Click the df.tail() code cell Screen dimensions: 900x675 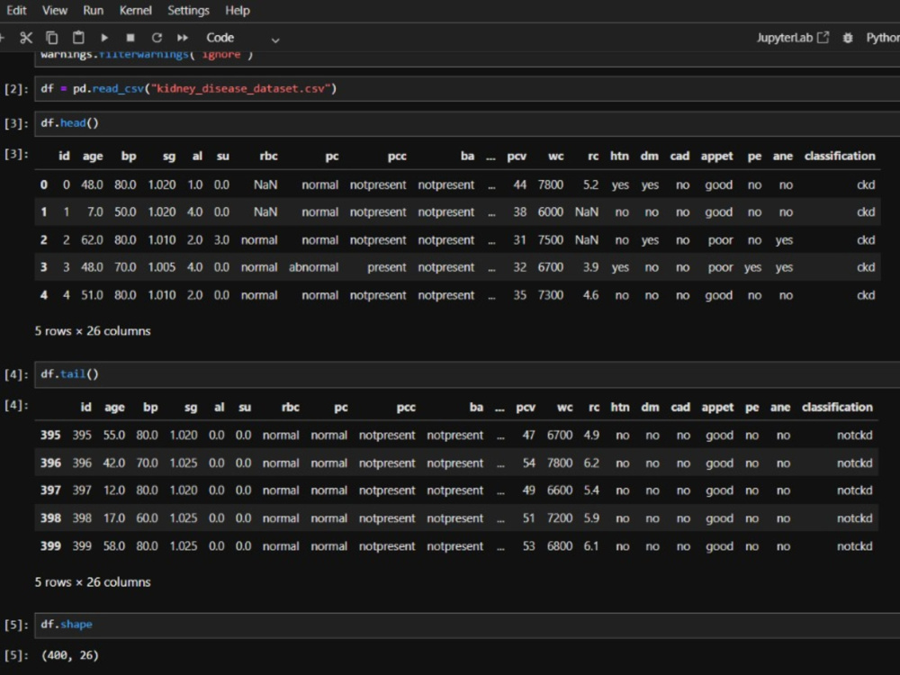(x=467, y=374)
